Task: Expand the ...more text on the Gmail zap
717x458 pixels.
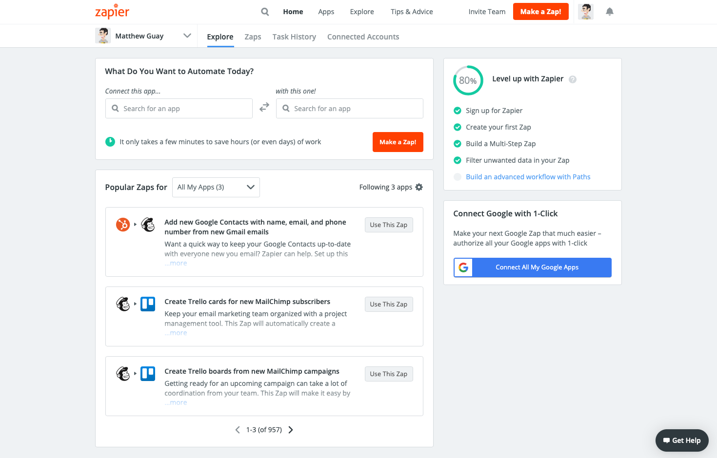Action: click(x=176, y=263)
